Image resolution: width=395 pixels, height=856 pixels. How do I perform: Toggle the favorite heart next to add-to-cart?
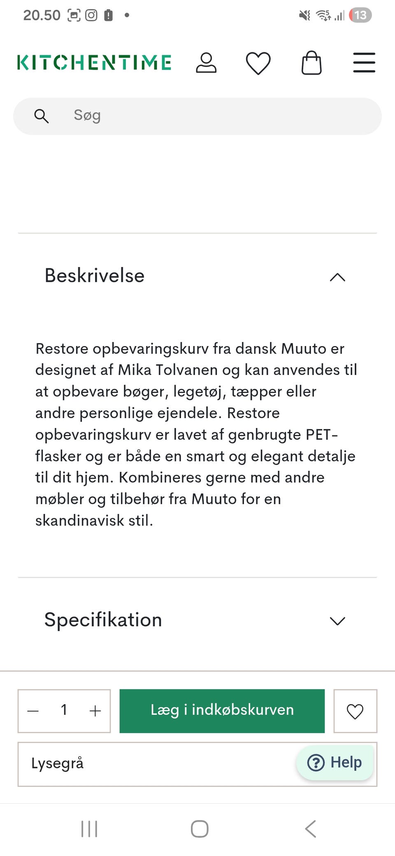point(355,711)
